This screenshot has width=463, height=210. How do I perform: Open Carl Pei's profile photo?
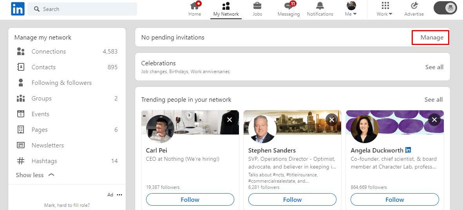[x=160, y=129]
